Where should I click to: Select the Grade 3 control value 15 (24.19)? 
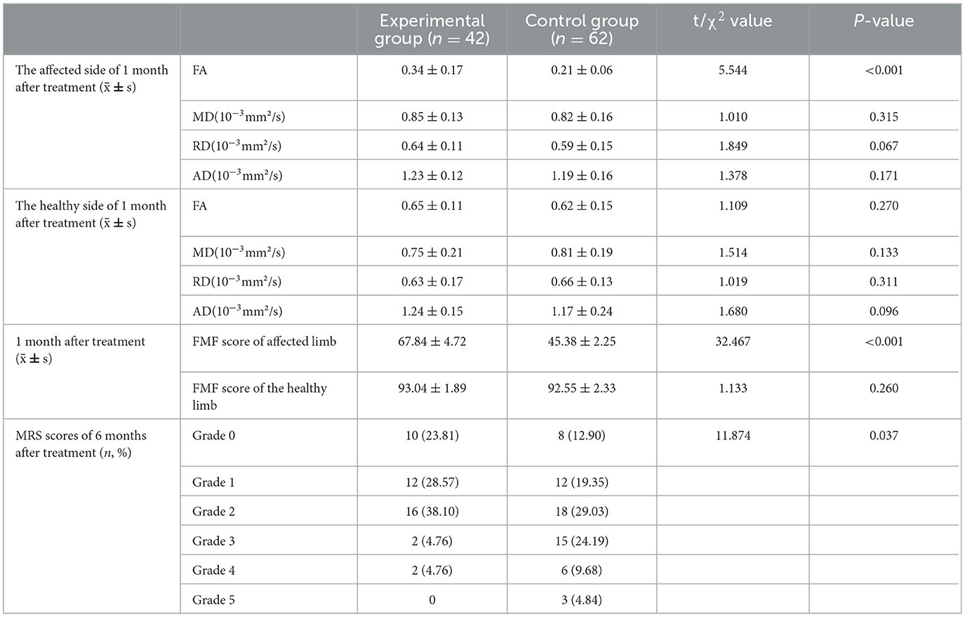582,541
